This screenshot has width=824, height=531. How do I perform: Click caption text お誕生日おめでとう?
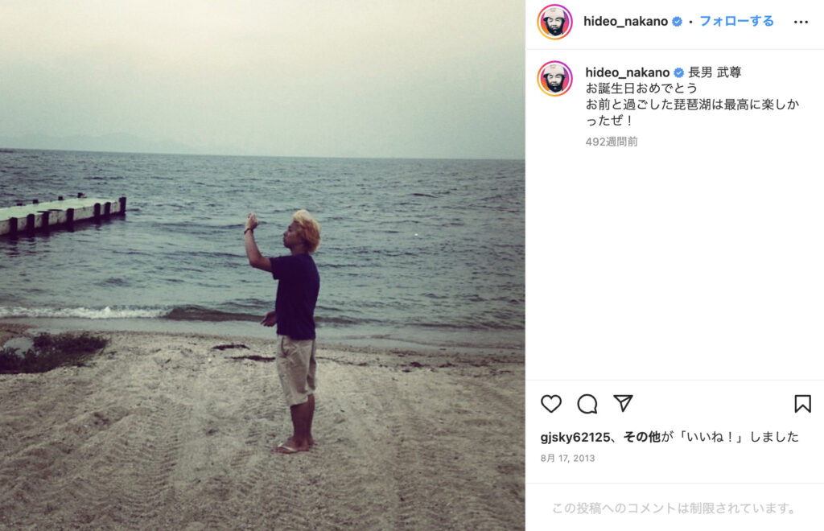coord(641,88)
